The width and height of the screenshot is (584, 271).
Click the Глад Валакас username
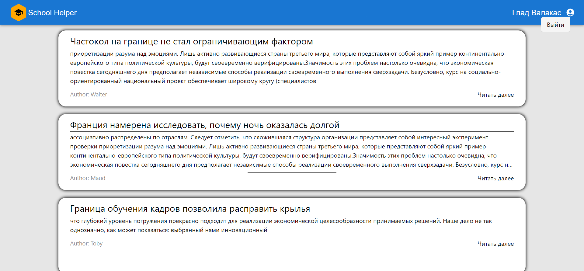coord(537,12)
